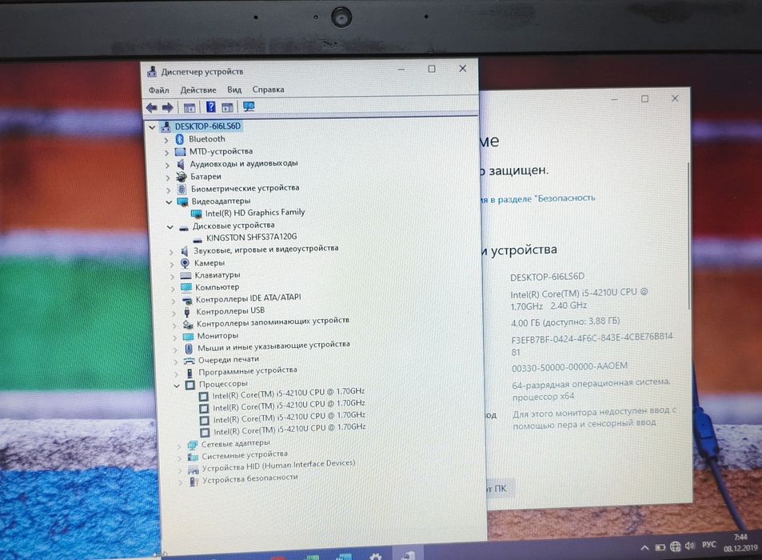
Task: Click the scan for hardware changes monitor icon
Action: point(249,107)
